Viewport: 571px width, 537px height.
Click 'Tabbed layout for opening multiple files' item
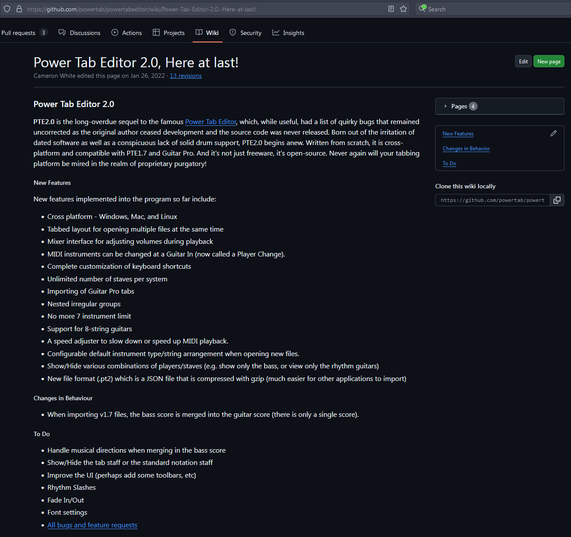[x=135, y=229]
